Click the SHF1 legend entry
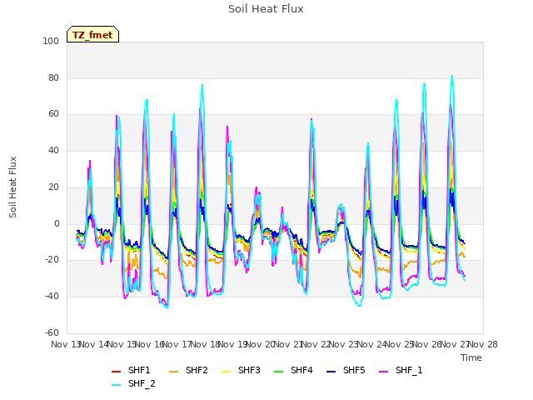The width and height of the screenshot is (533, 400). pos(131,370)
